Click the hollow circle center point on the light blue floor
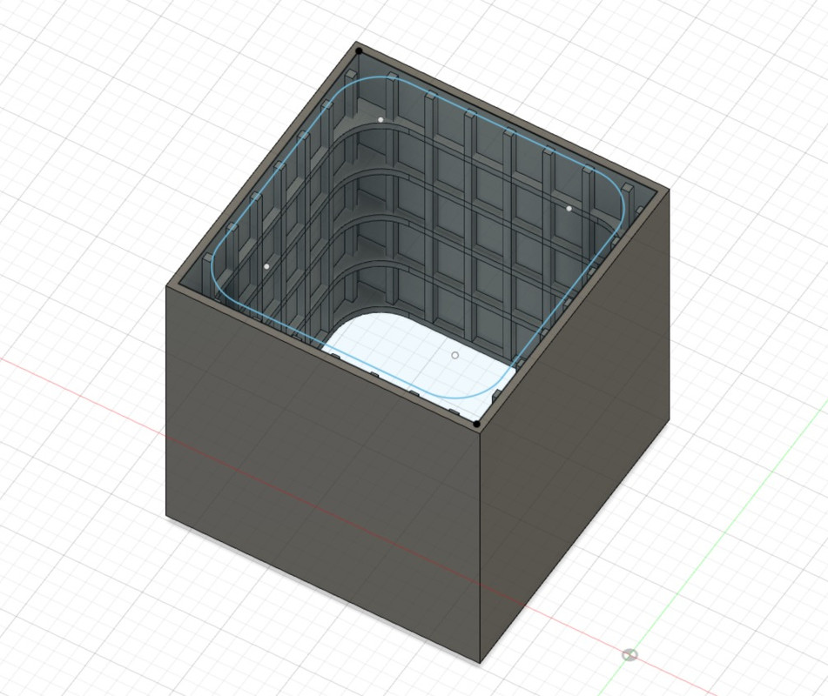The width and height of the screenshot is (828, 696). pyautogui.click(x=455, y=356)
